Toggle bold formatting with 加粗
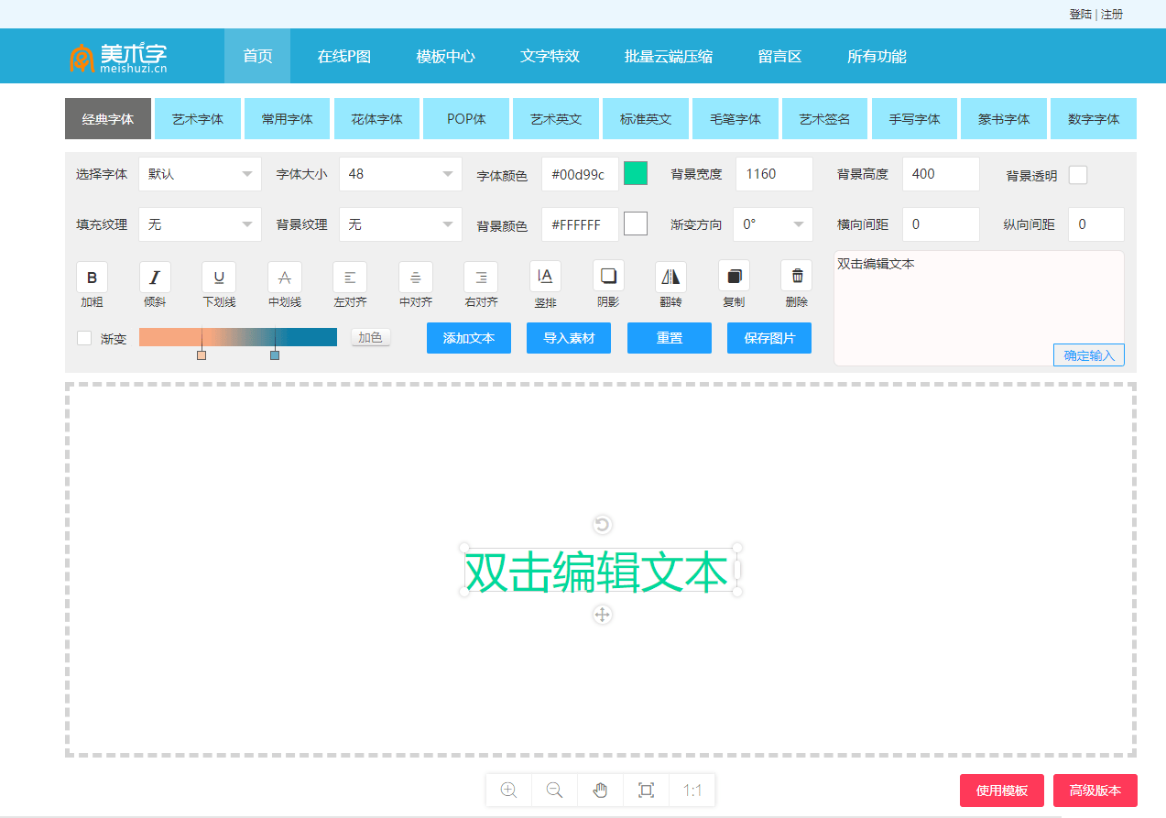 click(x=92, y=278)
